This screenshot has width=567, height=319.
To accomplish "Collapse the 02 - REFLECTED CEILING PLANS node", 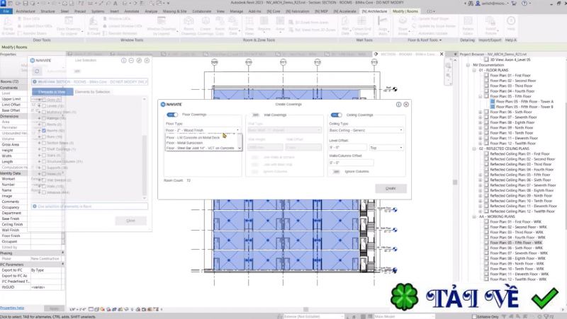I will coord(474,149).
